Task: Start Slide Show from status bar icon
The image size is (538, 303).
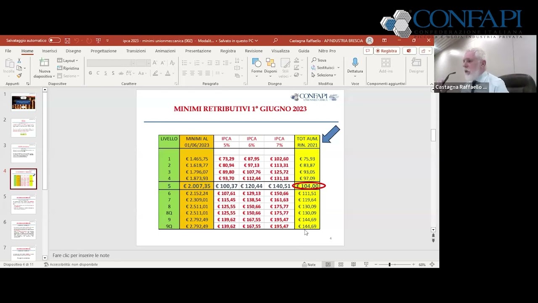Action: [366, 264]
